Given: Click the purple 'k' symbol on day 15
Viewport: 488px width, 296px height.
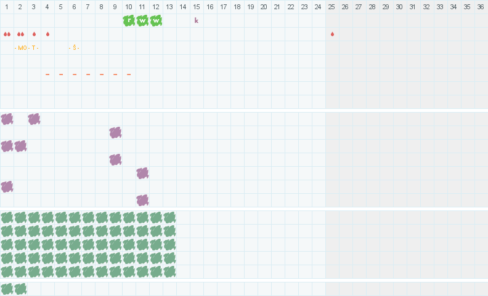Looking at the screenshot, I should (x=197, y=20).
